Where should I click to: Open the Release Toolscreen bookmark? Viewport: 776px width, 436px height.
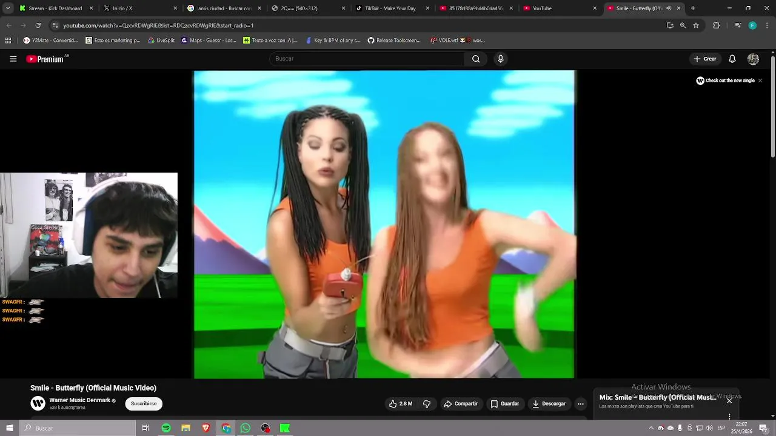pos(394,41)
